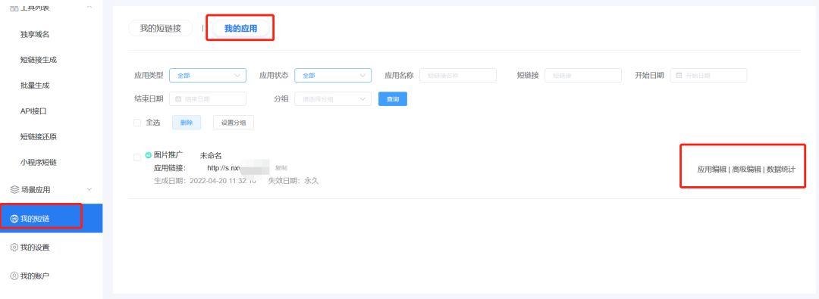Open 短链接还原 in the sidebar
The width and height of the screenshot is (819, 299).
click(x=39, y=137)
